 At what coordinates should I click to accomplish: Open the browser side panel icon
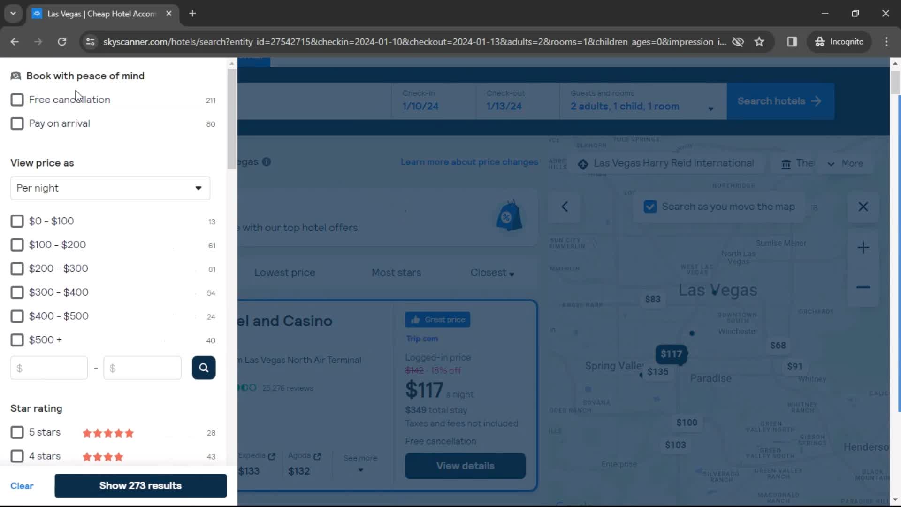point(792,42)
